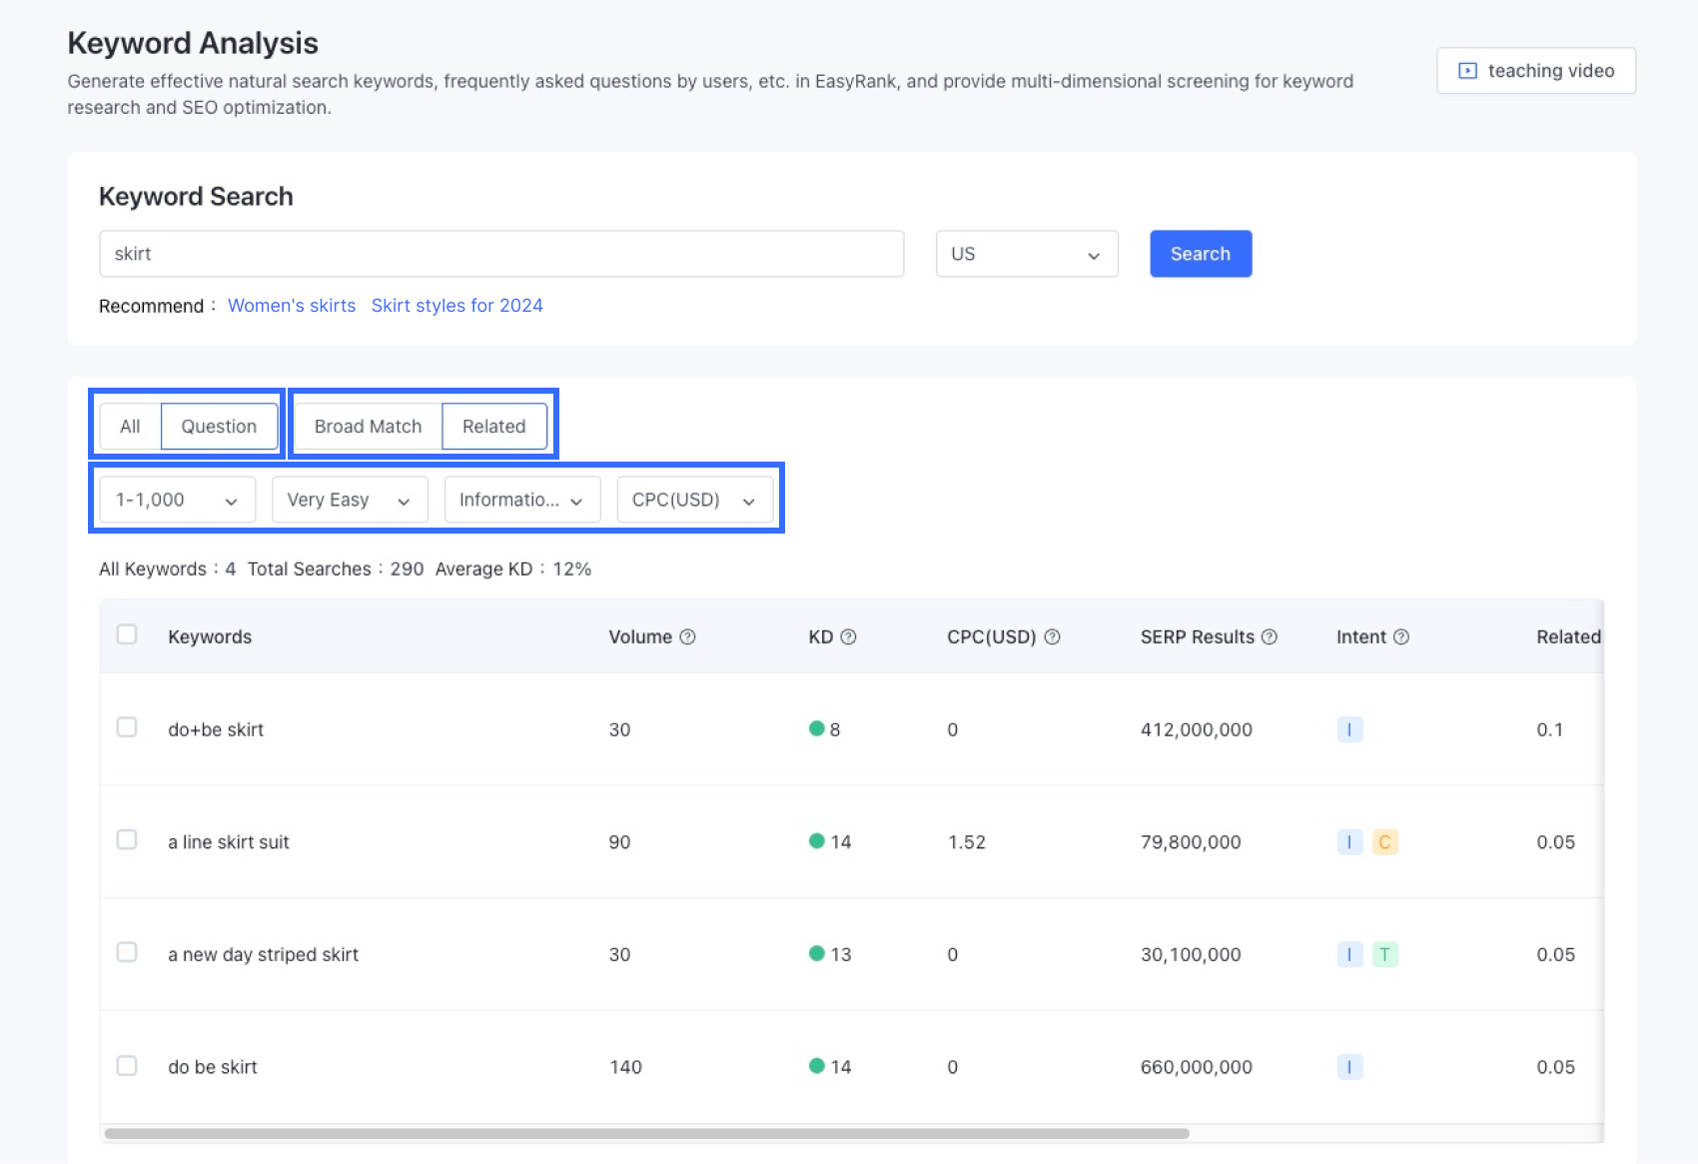Click the T intent badge for striped skirt row
Screen dimensions: 1698x1164
1384,954
